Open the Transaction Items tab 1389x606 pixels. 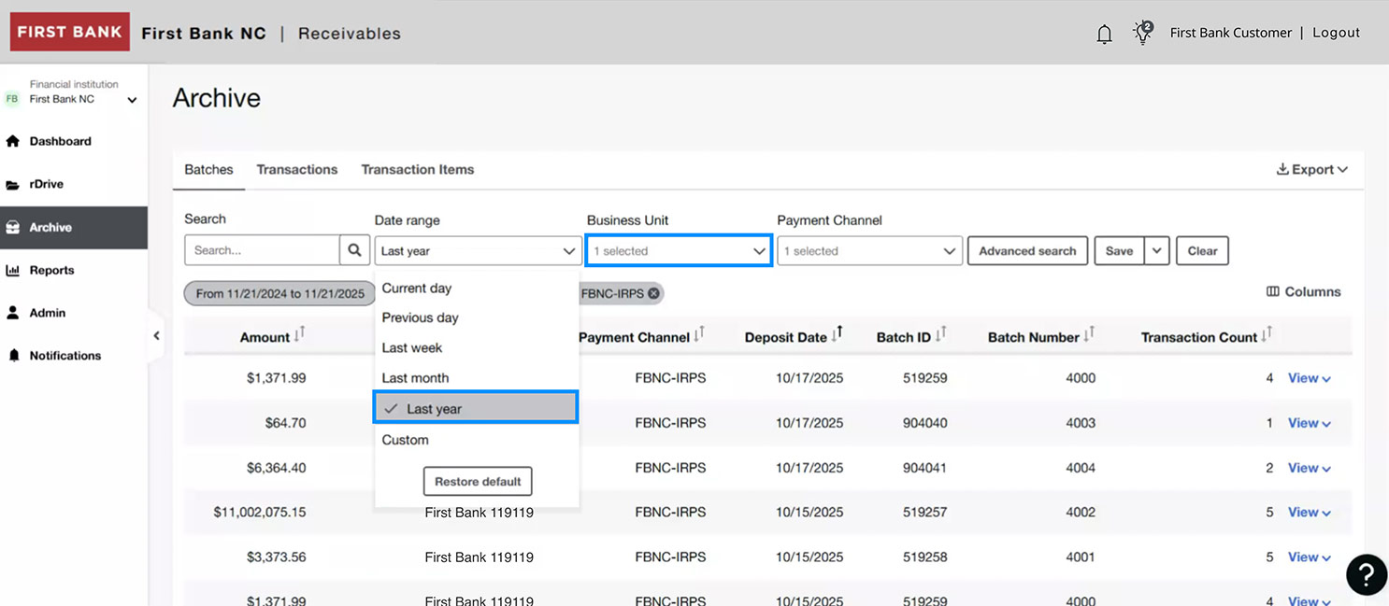(x=417, y=169)
